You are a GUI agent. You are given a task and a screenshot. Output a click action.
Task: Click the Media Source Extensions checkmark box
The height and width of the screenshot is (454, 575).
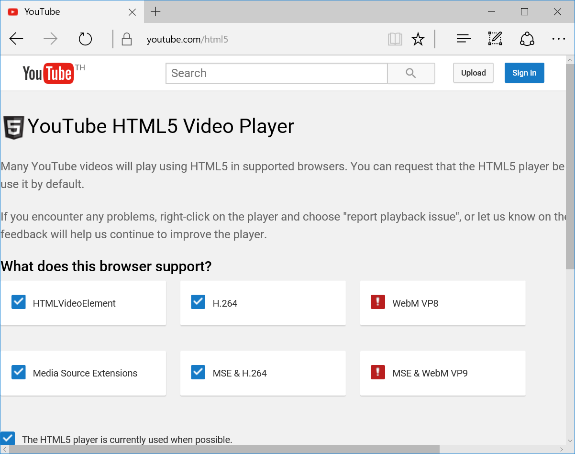coord(18,372)
